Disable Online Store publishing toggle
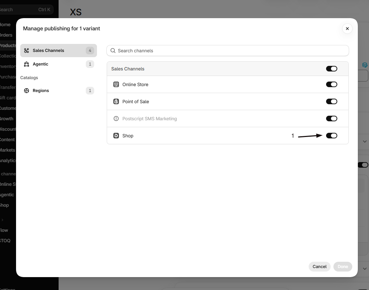This screenshot has height=290, width=369. [332, 84]
